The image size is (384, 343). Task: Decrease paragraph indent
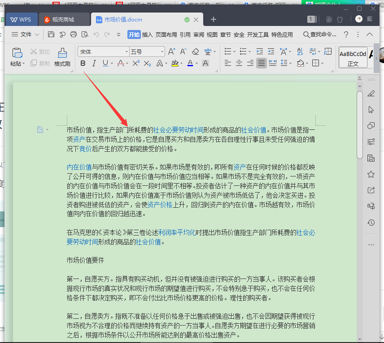(260, 51)
